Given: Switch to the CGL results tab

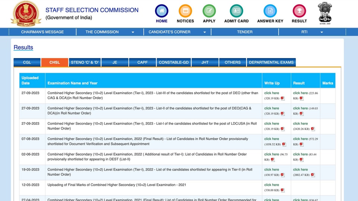Looking at the screenshot, I should coord(27,62).
